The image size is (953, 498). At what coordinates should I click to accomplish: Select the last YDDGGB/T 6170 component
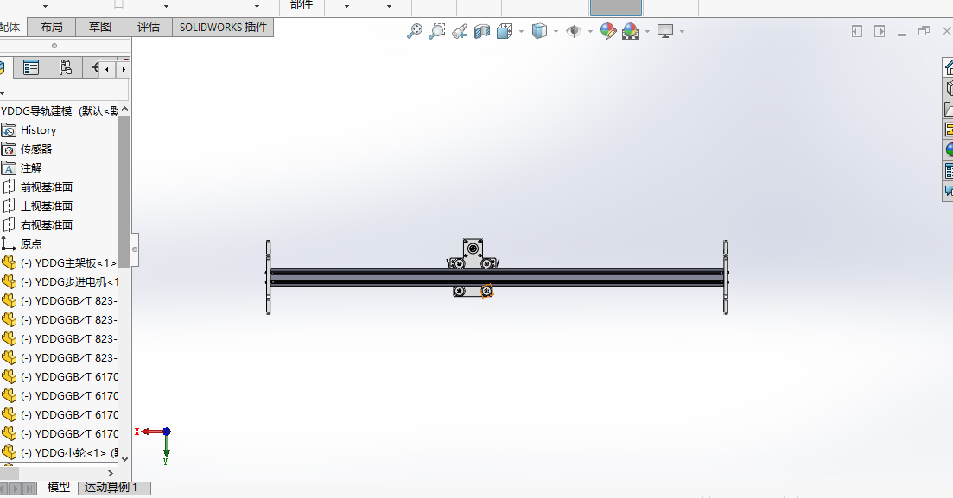(x=59, y=433)
